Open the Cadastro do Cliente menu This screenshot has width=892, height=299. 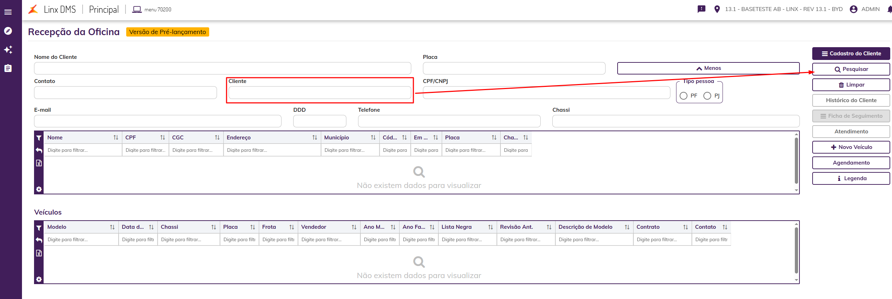[851, 54]
